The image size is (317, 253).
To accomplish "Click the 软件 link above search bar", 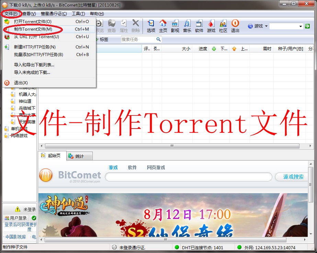I will (x=132, y=167).
